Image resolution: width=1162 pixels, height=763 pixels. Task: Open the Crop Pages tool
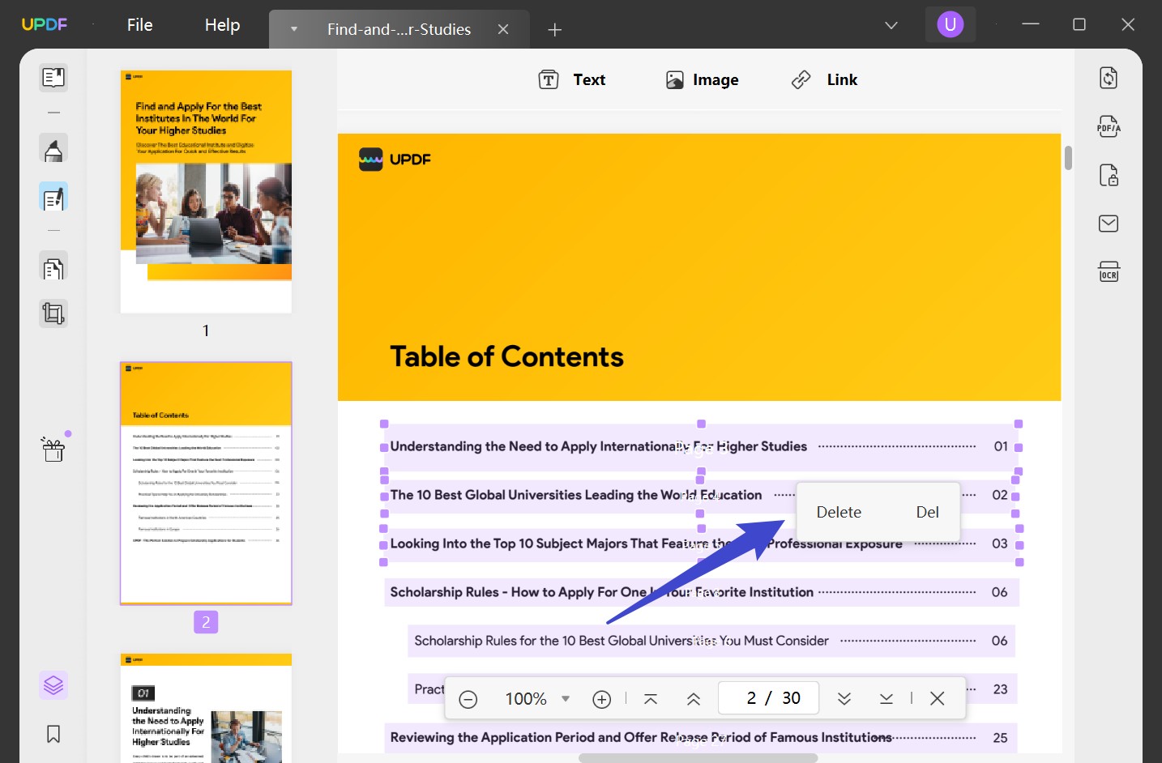(x=53, y=313)
